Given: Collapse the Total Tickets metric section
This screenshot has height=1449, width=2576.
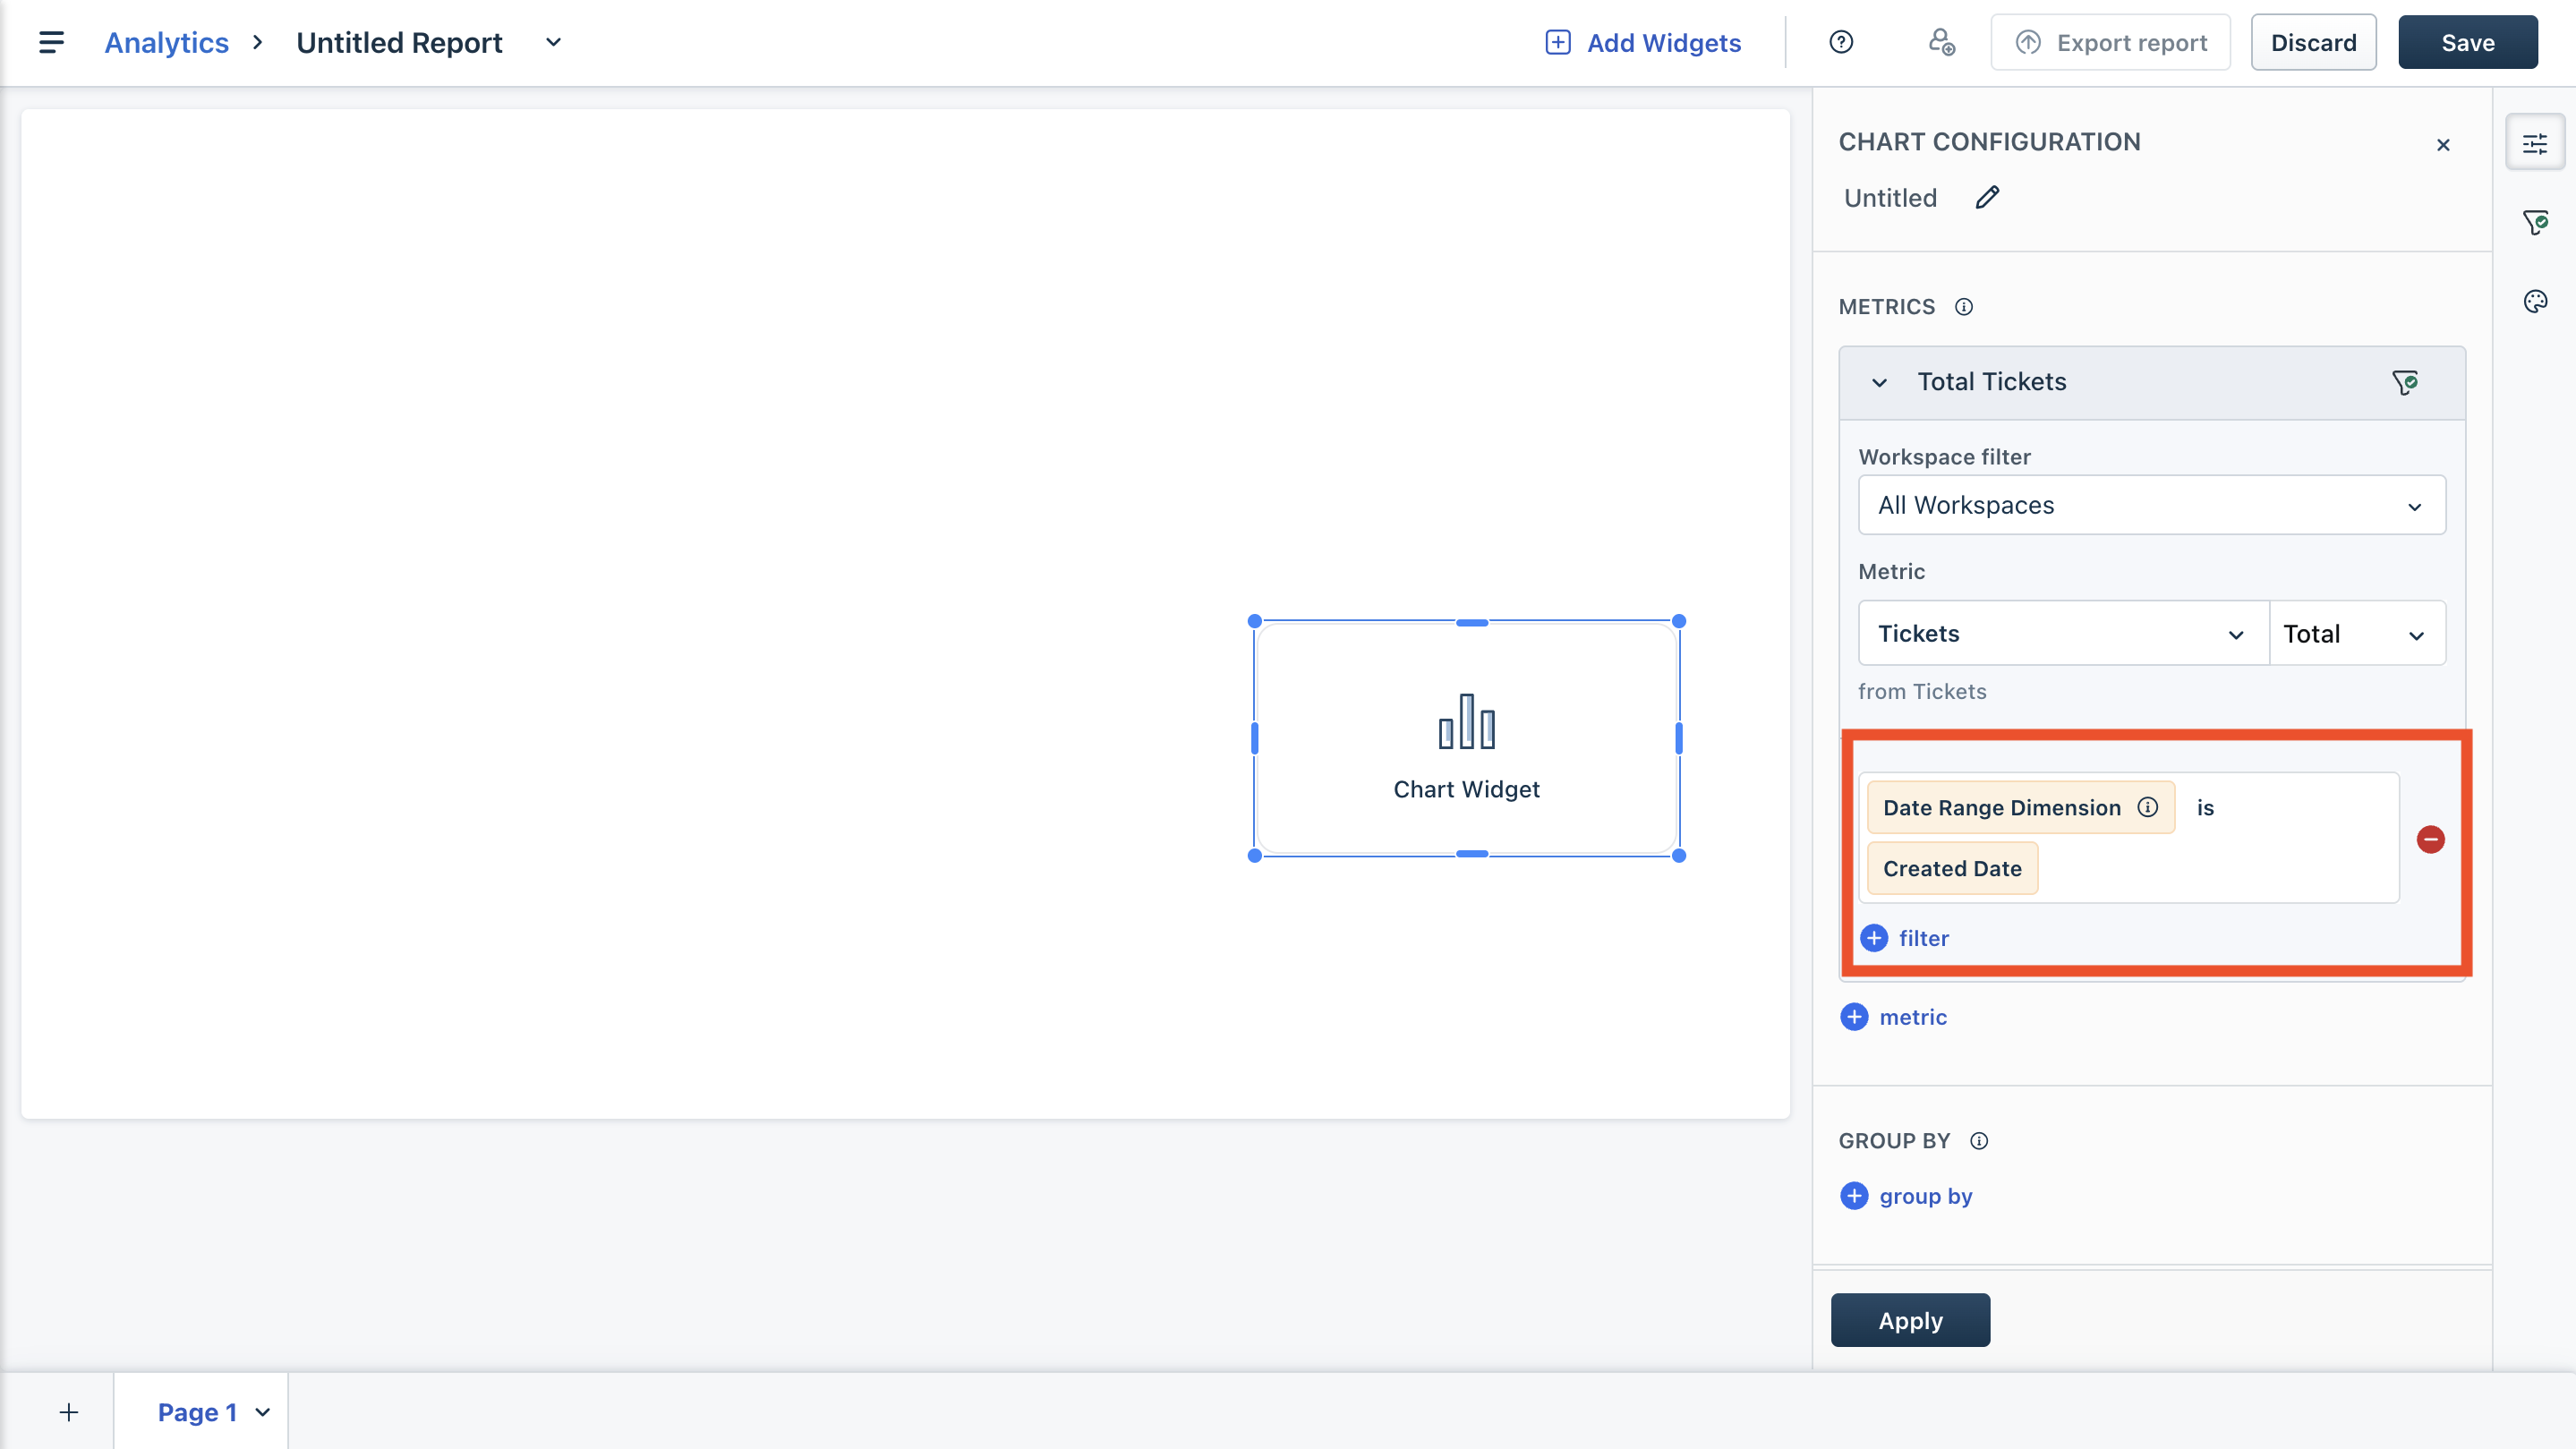Looking at the screenshot, I should point(1879,382).
